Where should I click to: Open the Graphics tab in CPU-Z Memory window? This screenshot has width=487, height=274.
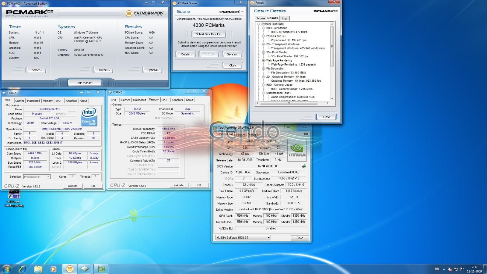(177, 100)
